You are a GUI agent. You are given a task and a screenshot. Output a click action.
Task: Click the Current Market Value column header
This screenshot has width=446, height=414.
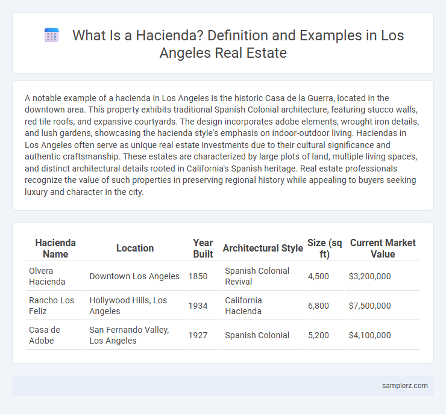pos(383,248)
